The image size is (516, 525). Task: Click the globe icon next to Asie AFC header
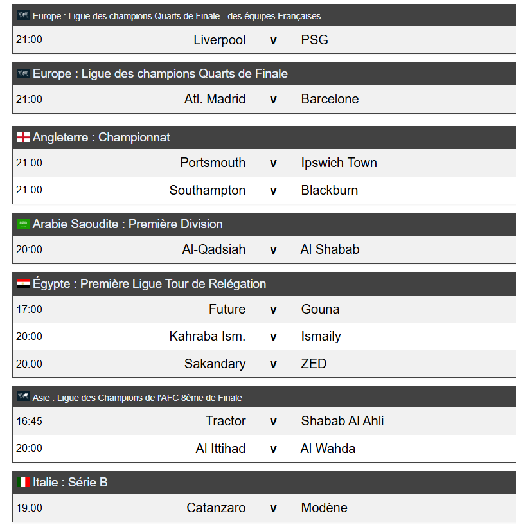23,397
